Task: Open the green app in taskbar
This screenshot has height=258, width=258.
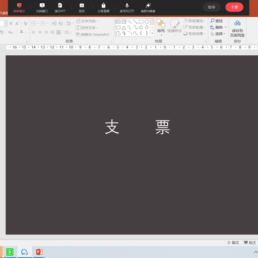Action: [x=10, y=252]
